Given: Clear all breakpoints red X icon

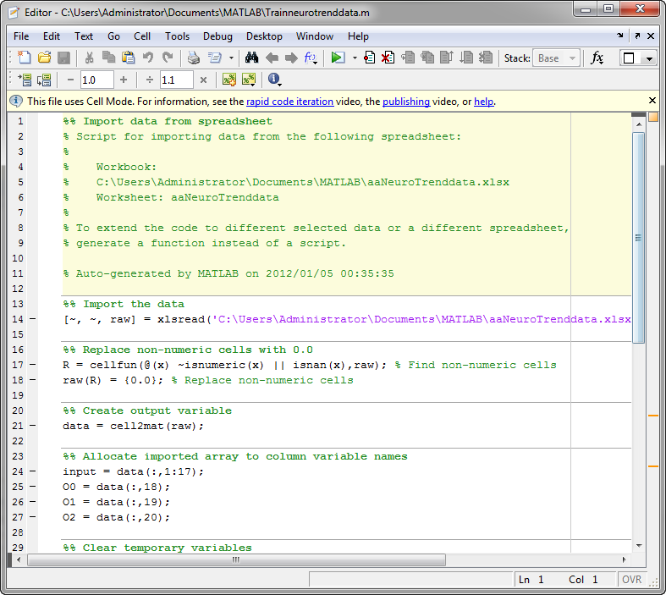Looking at the screenshot, I should pyautogui.click(x=388, y=58).
